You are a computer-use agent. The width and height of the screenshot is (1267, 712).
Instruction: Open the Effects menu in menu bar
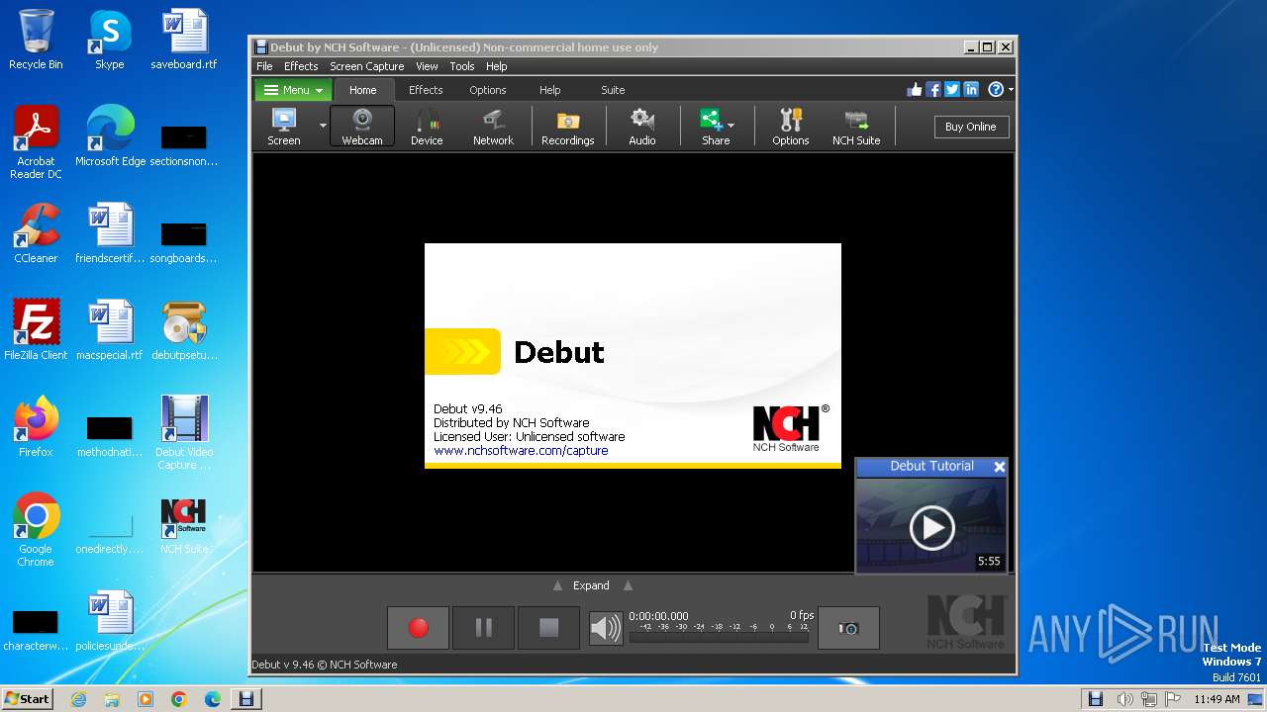(301, 66)
